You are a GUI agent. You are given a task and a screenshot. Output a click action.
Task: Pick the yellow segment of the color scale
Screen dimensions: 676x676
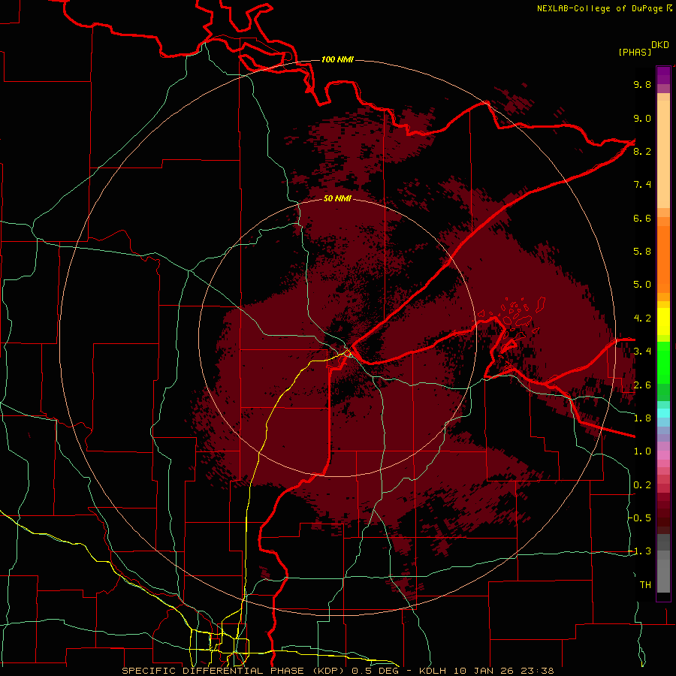pyautogui.click(x=663, y=321)
